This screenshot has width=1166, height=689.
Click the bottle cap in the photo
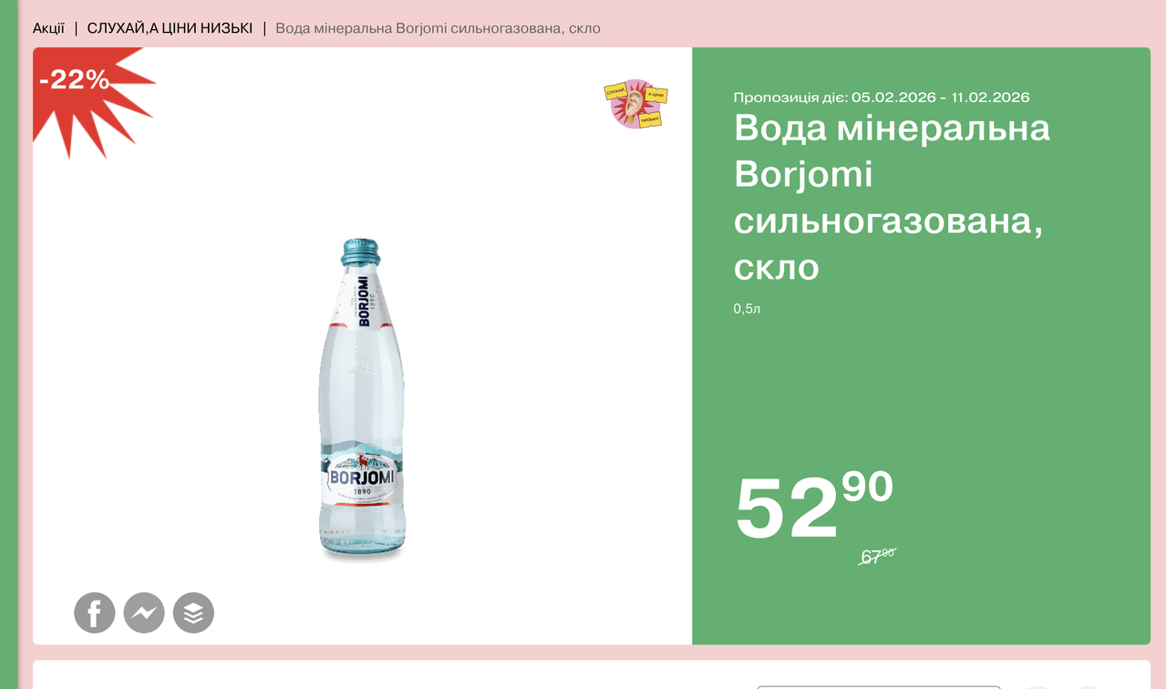[360, 252]
